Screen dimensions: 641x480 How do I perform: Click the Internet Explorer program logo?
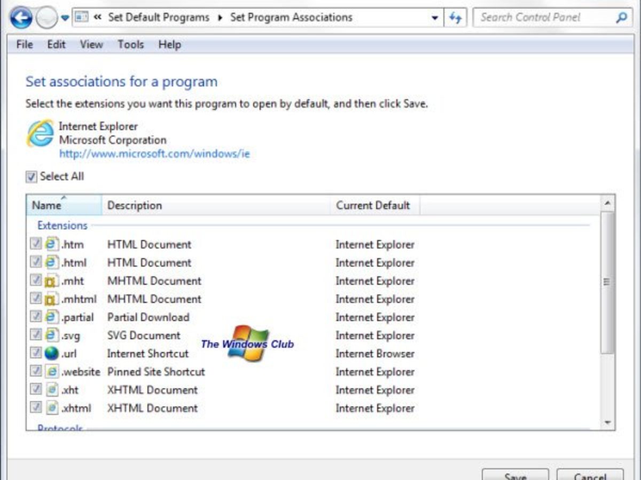(40, 133)
